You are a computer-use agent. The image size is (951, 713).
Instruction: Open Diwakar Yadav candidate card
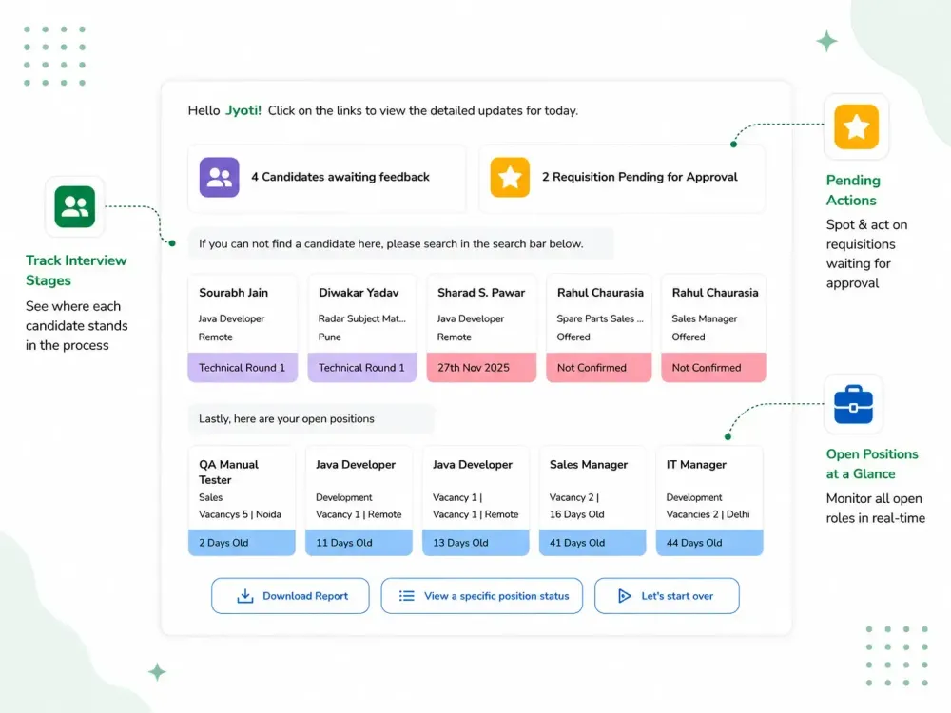[362, 328]
